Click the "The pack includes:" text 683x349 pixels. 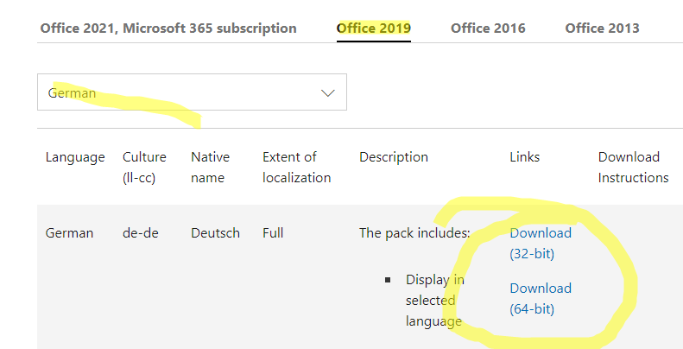[414, 232]
